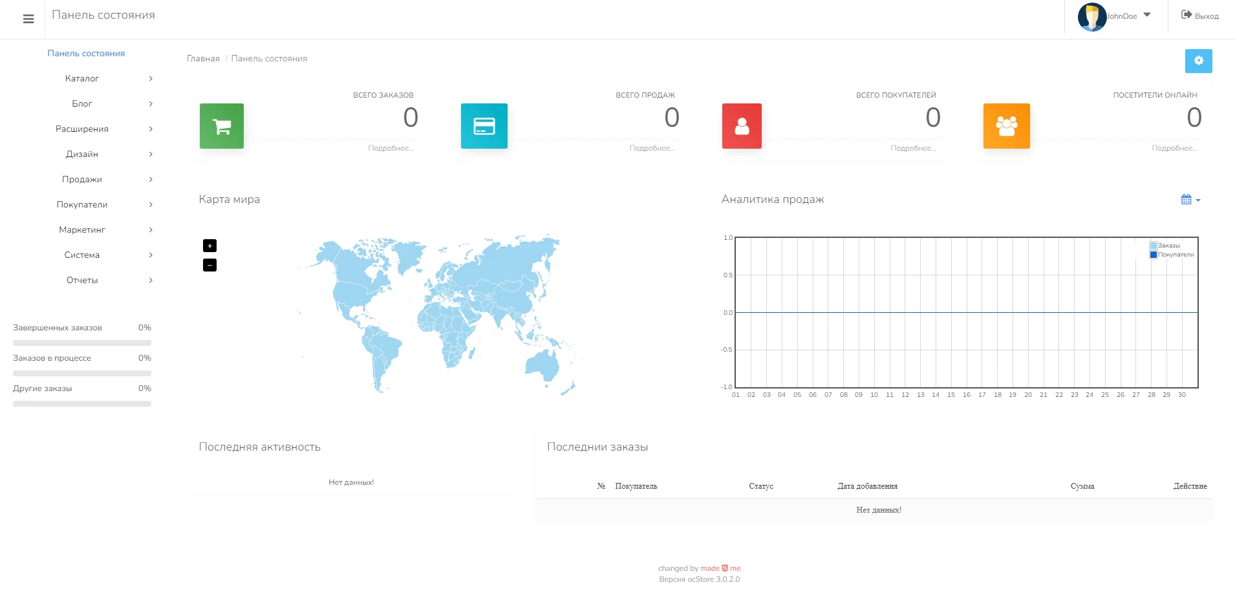Click the Заказов в процессе progress bar

(x=82, y=373)
